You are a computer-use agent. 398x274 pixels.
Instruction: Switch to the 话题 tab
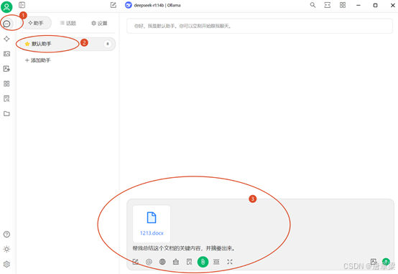tap(68, 23)
